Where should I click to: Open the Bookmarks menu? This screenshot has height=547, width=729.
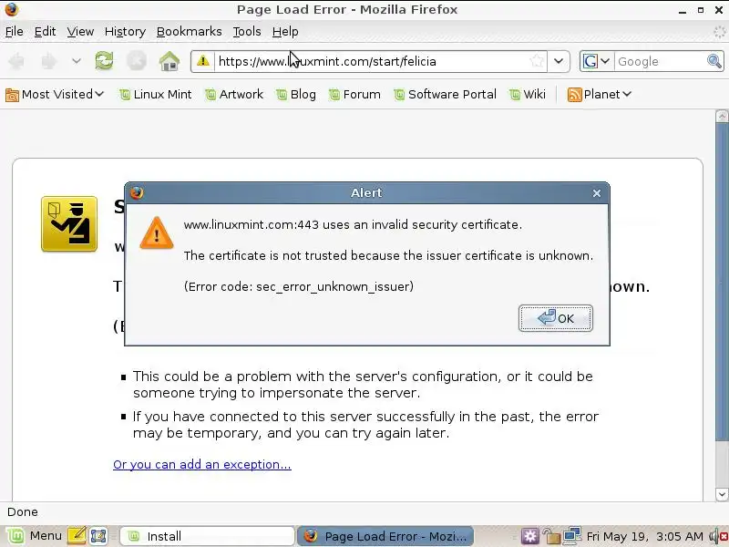(189, 32)
